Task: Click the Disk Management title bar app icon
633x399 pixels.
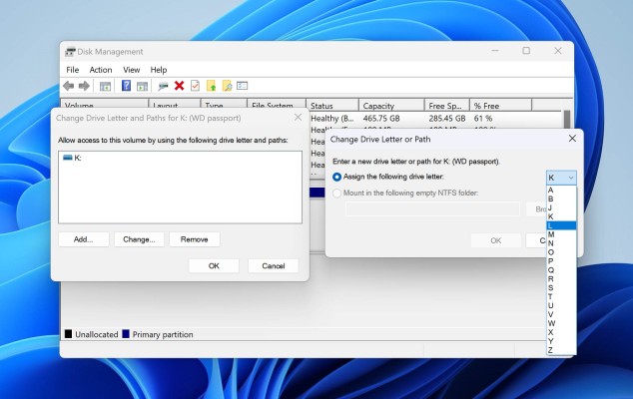Action: click(x=70, y=52)
